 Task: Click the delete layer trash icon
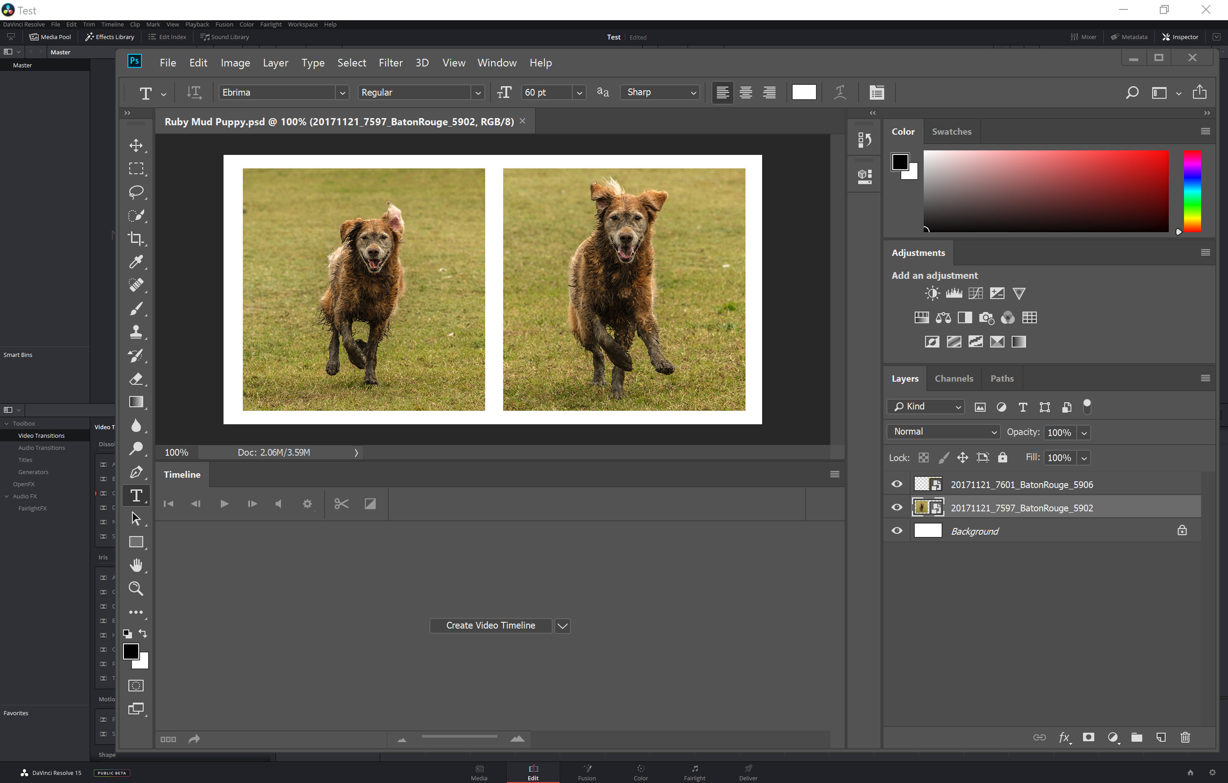(x=1185, y=737)
